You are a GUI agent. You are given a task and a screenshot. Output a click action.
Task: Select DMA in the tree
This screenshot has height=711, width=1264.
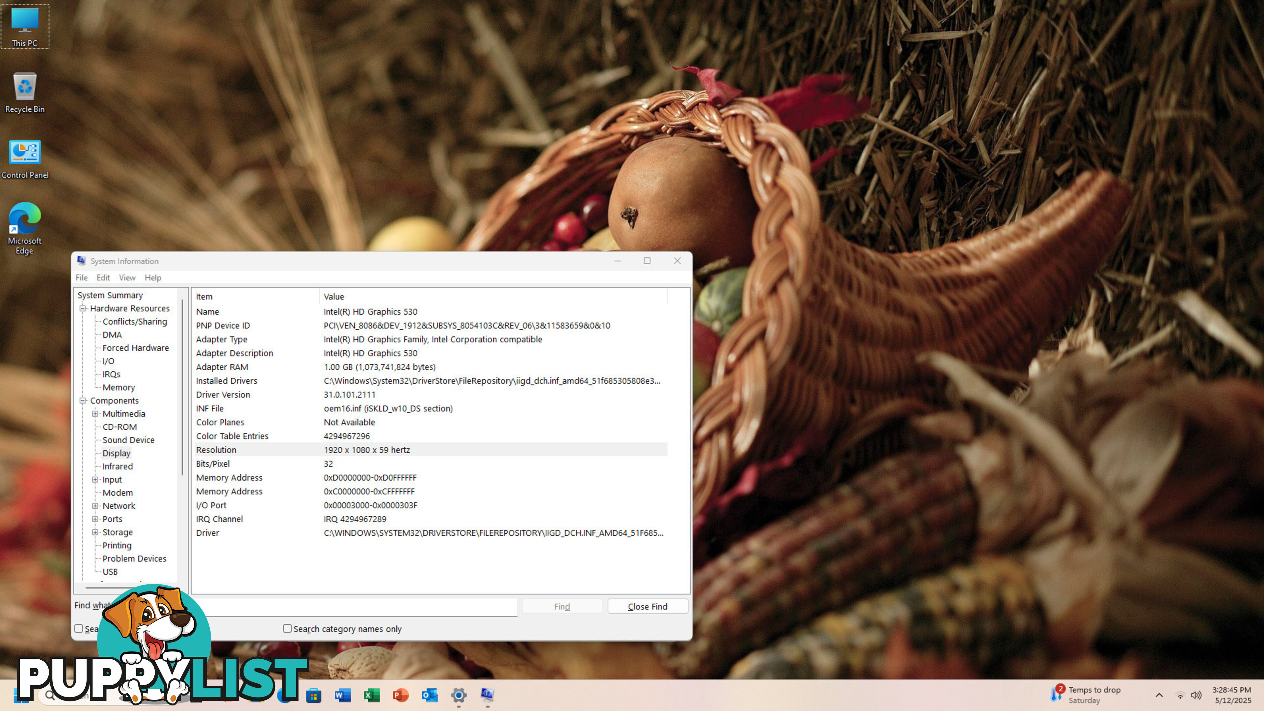tap(112, 335)
